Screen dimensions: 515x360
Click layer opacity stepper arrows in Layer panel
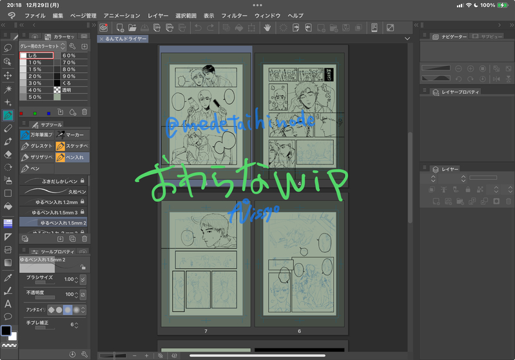tap(463, 179)
